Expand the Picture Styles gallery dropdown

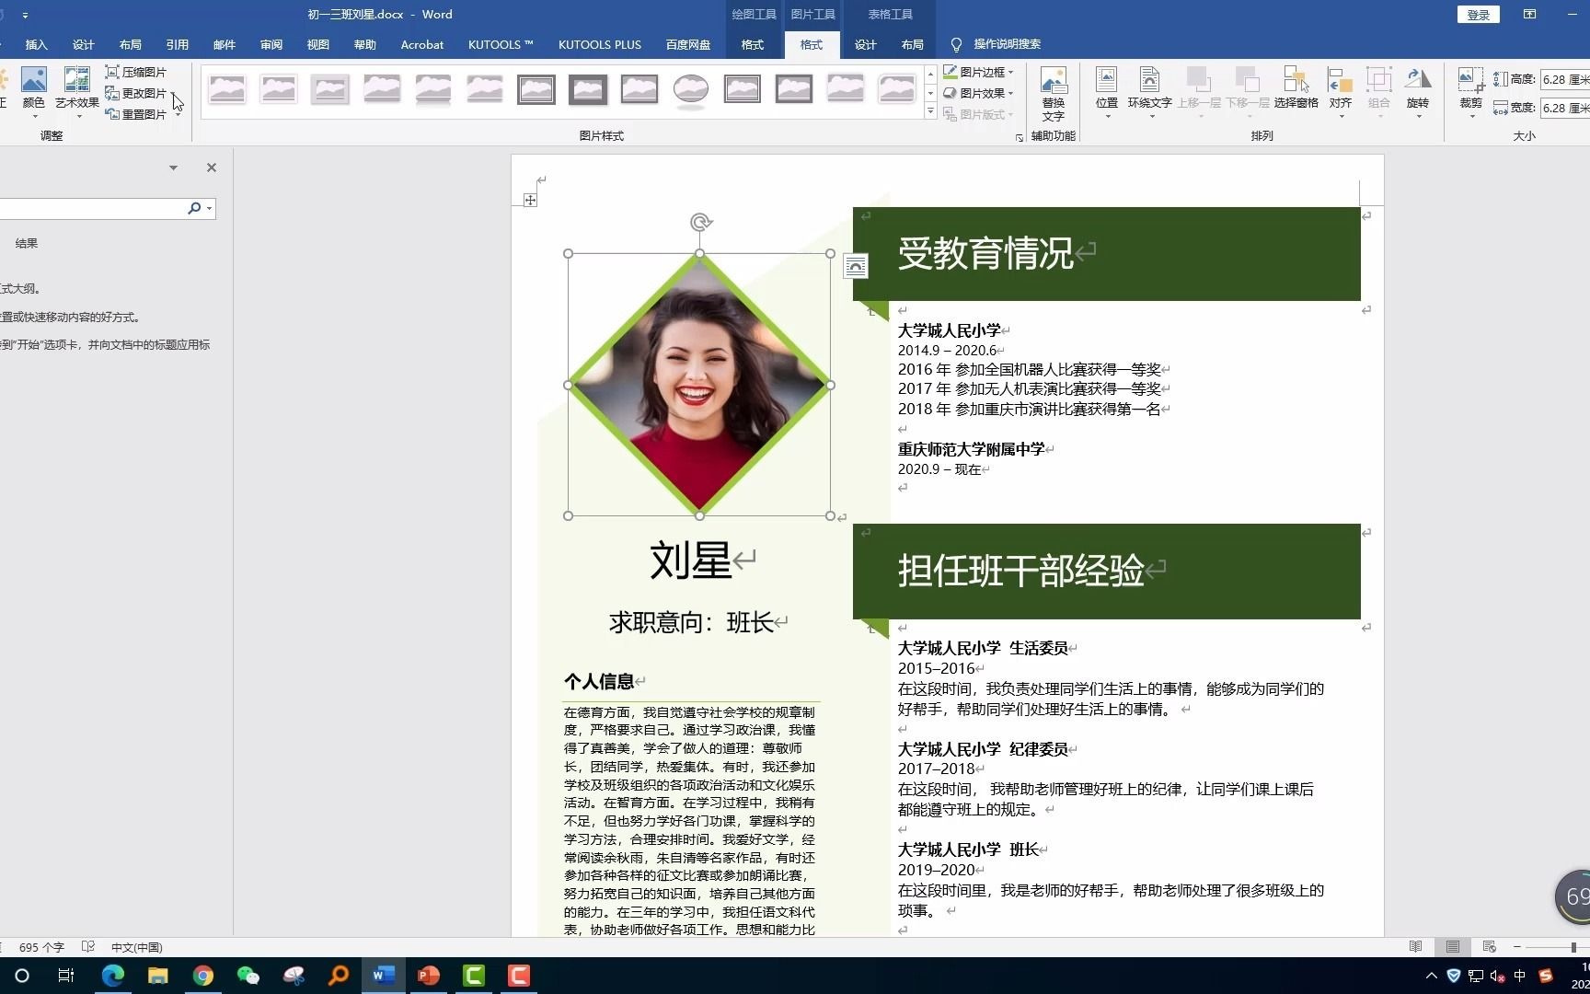click(929, 110)
